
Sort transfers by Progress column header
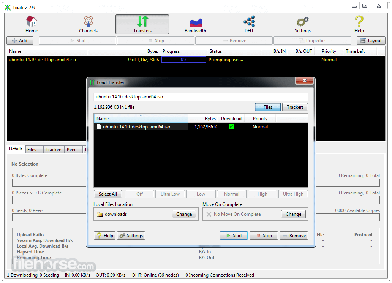tap(183, 51)
